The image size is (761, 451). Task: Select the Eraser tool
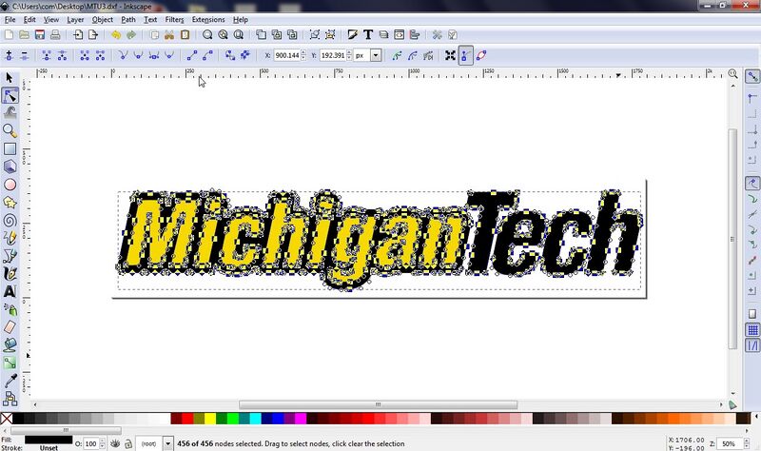10,326
